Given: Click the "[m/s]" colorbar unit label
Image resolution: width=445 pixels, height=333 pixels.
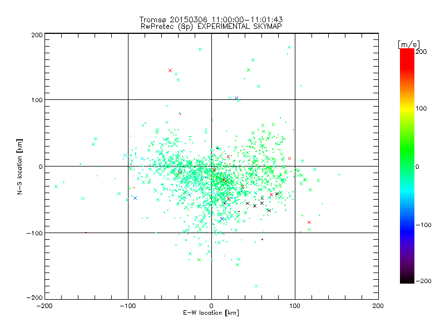Looking at the screenshot, I should pyautogui.click(x=409, y=44).
